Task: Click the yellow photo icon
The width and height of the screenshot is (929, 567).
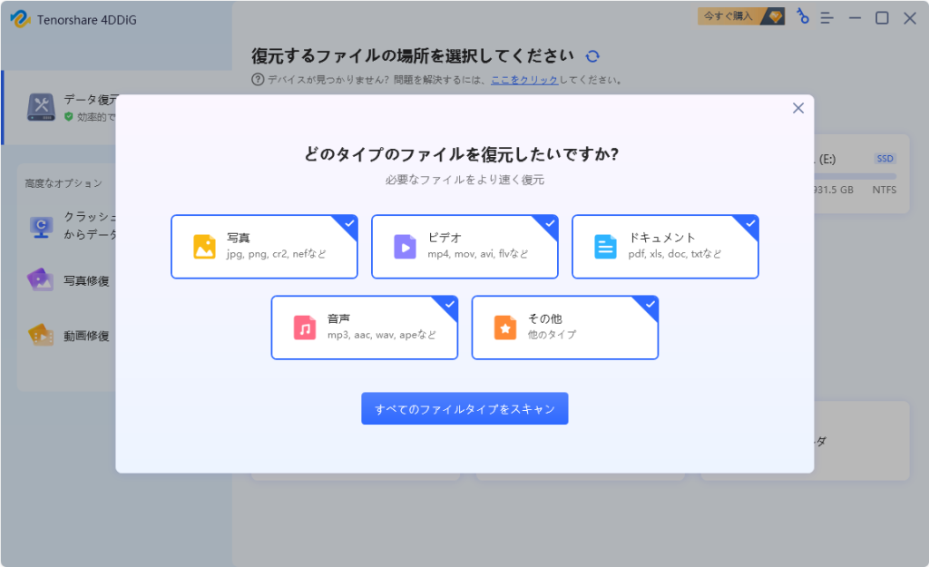Action: [x=204, y=247]
